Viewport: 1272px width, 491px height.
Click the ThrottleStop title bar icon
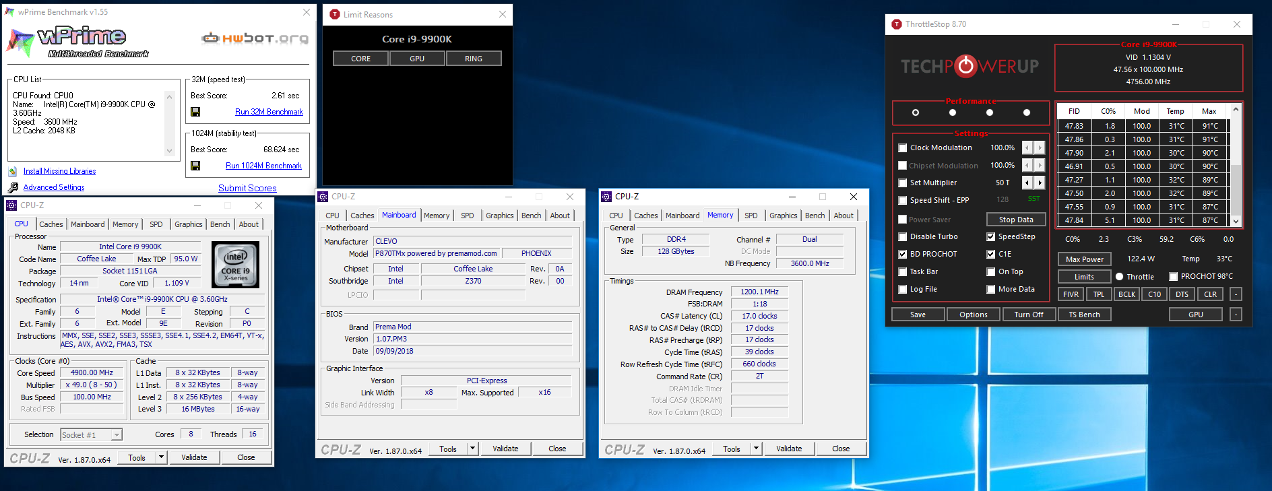tap(897, 24)
